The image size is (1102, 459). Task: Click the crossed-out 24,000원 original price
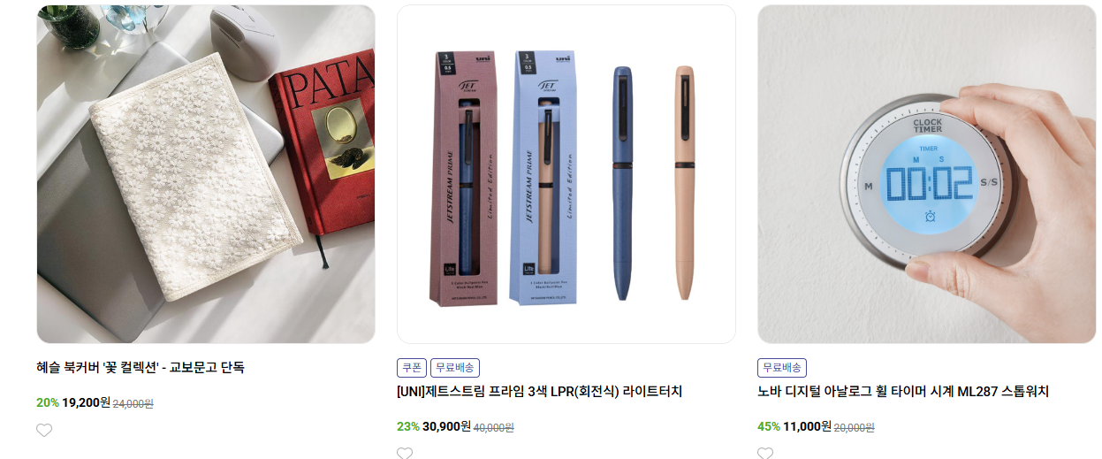click(x=133, y=403)
